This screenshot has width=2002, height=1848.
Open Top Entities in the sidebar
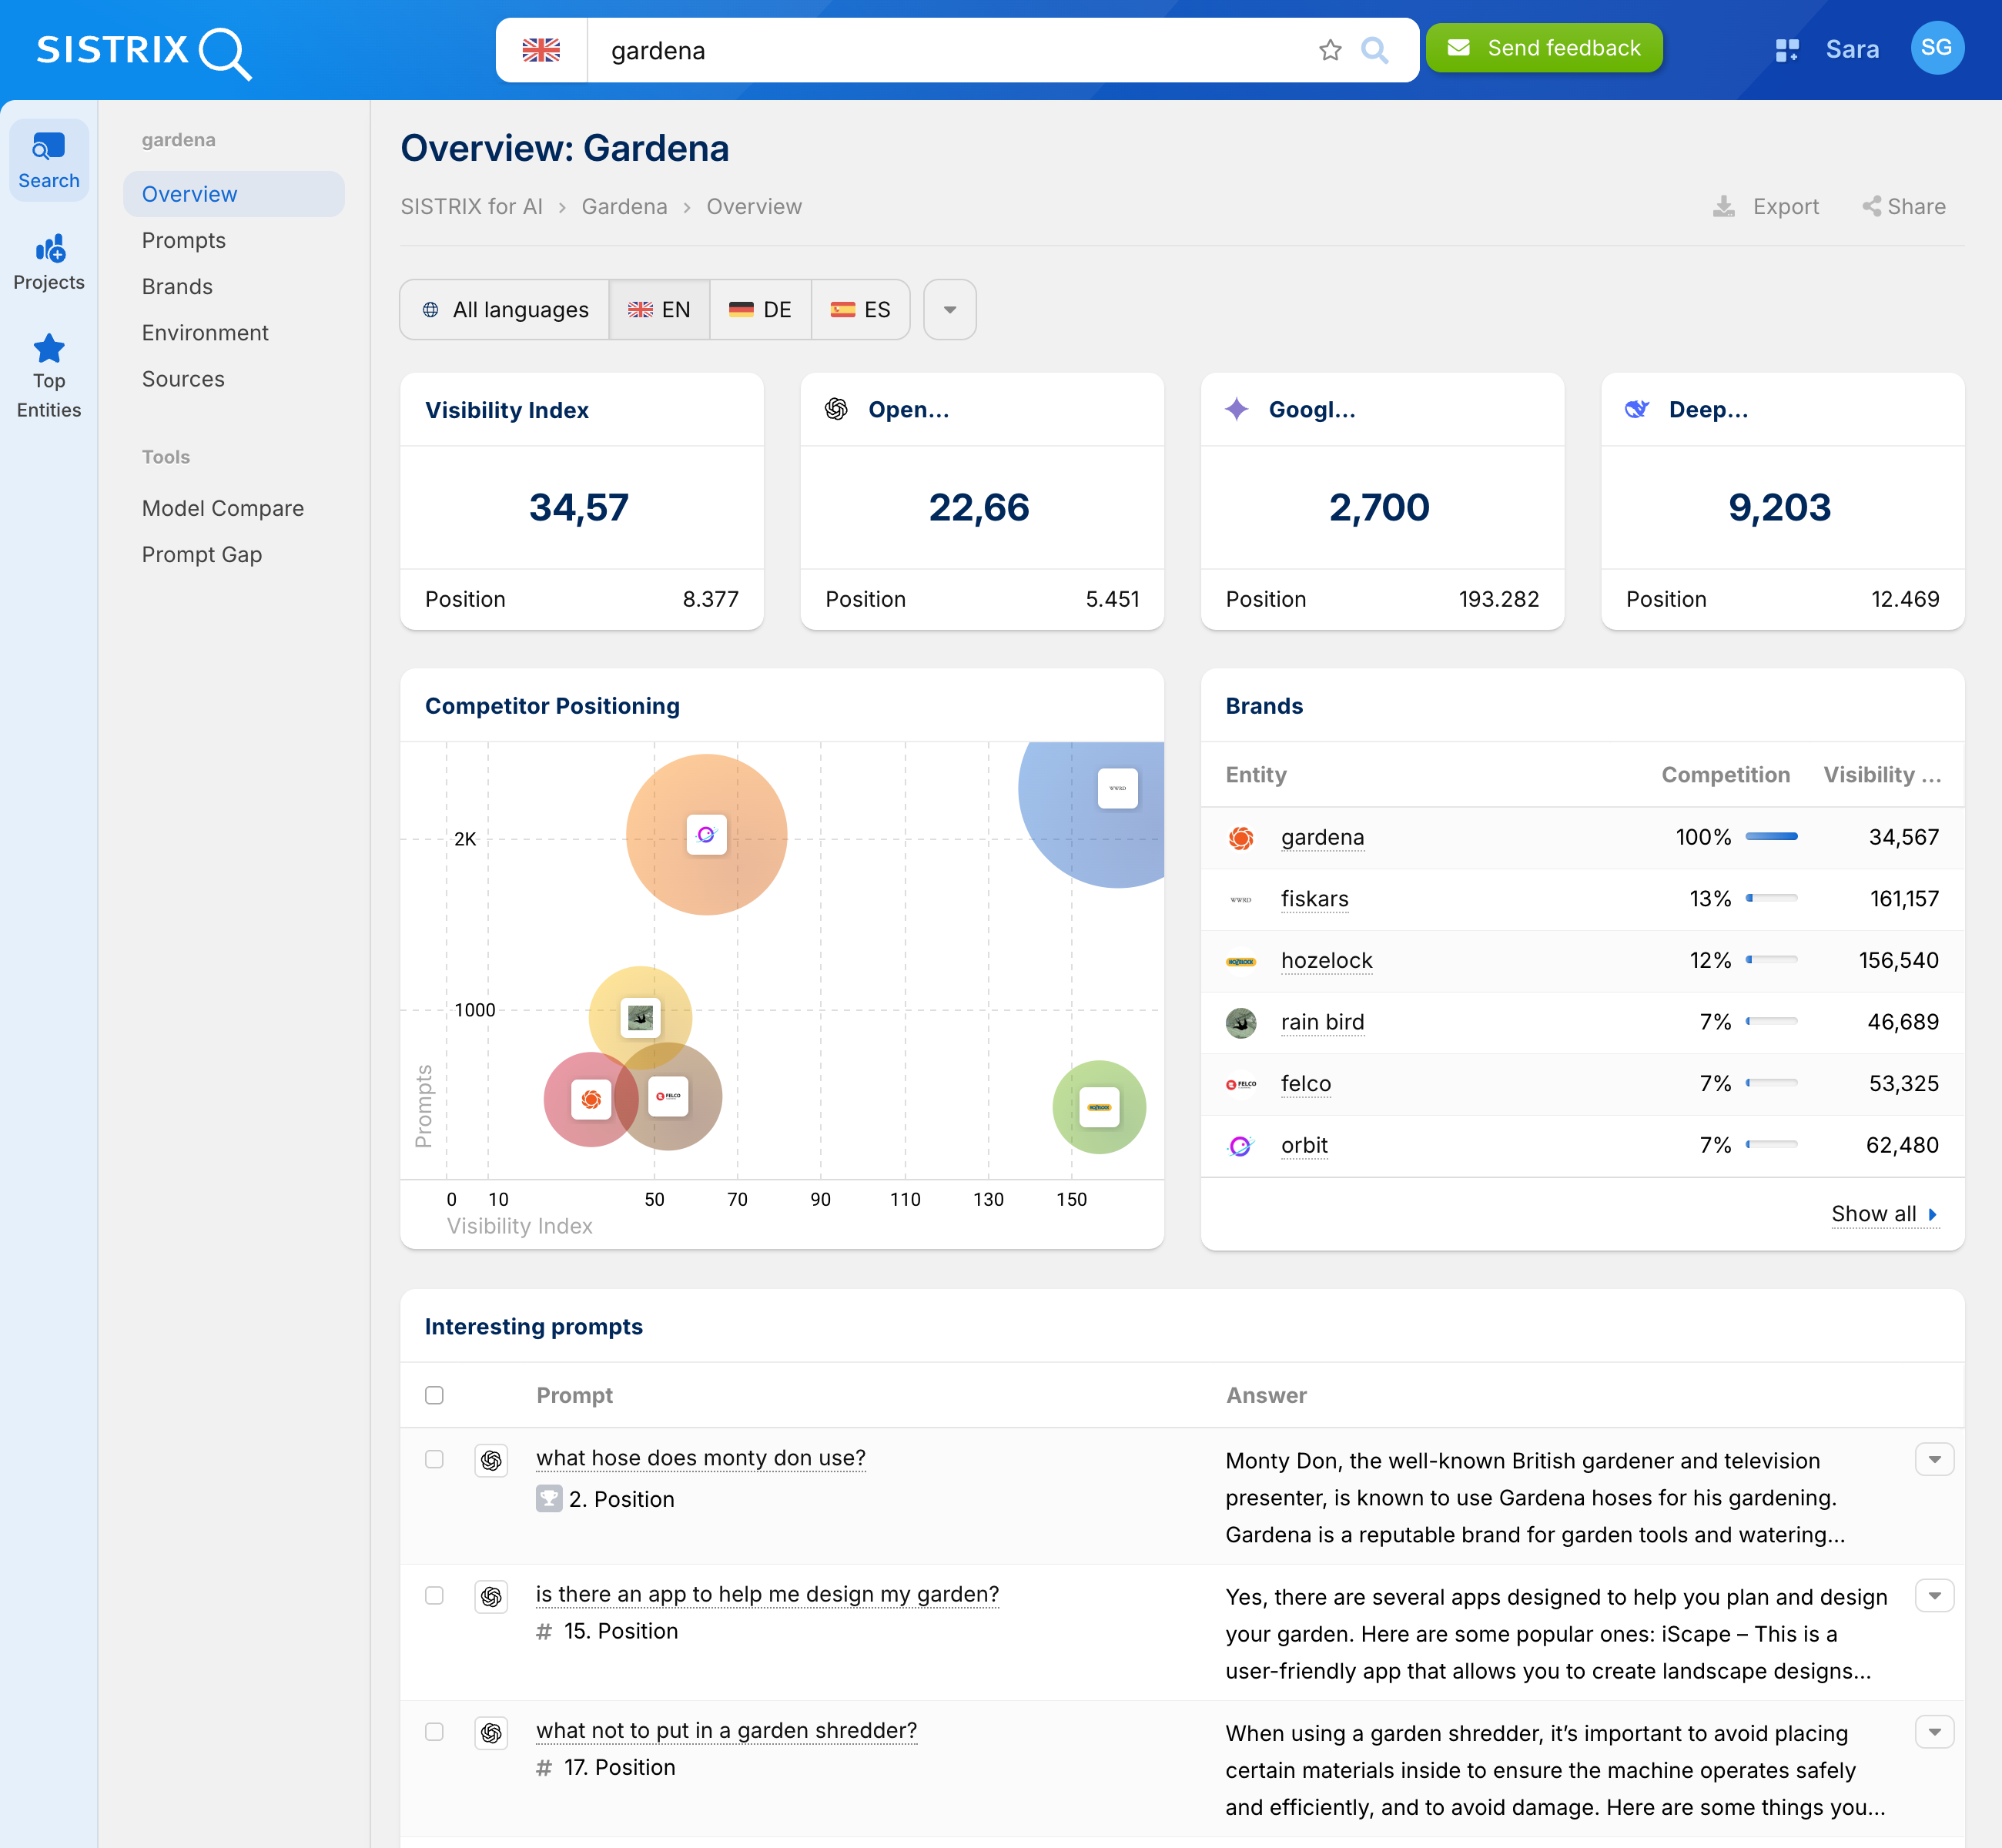click(49, 377)
